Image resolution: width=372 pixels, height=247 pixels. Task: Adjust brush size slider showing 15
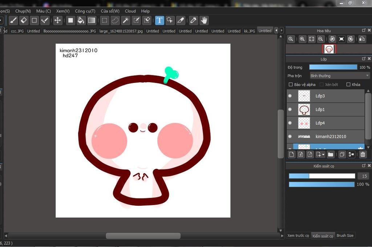322,176
